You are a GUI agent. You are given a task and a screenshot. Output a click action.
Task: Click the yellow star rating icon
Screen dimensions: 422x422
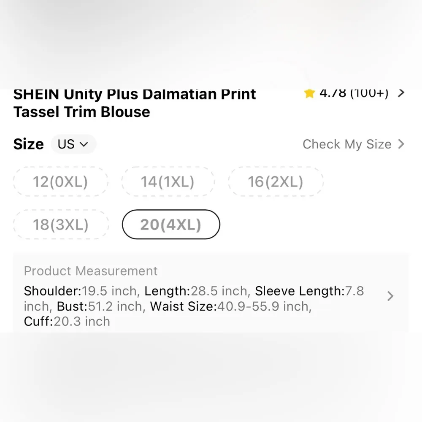coord(309,93)
